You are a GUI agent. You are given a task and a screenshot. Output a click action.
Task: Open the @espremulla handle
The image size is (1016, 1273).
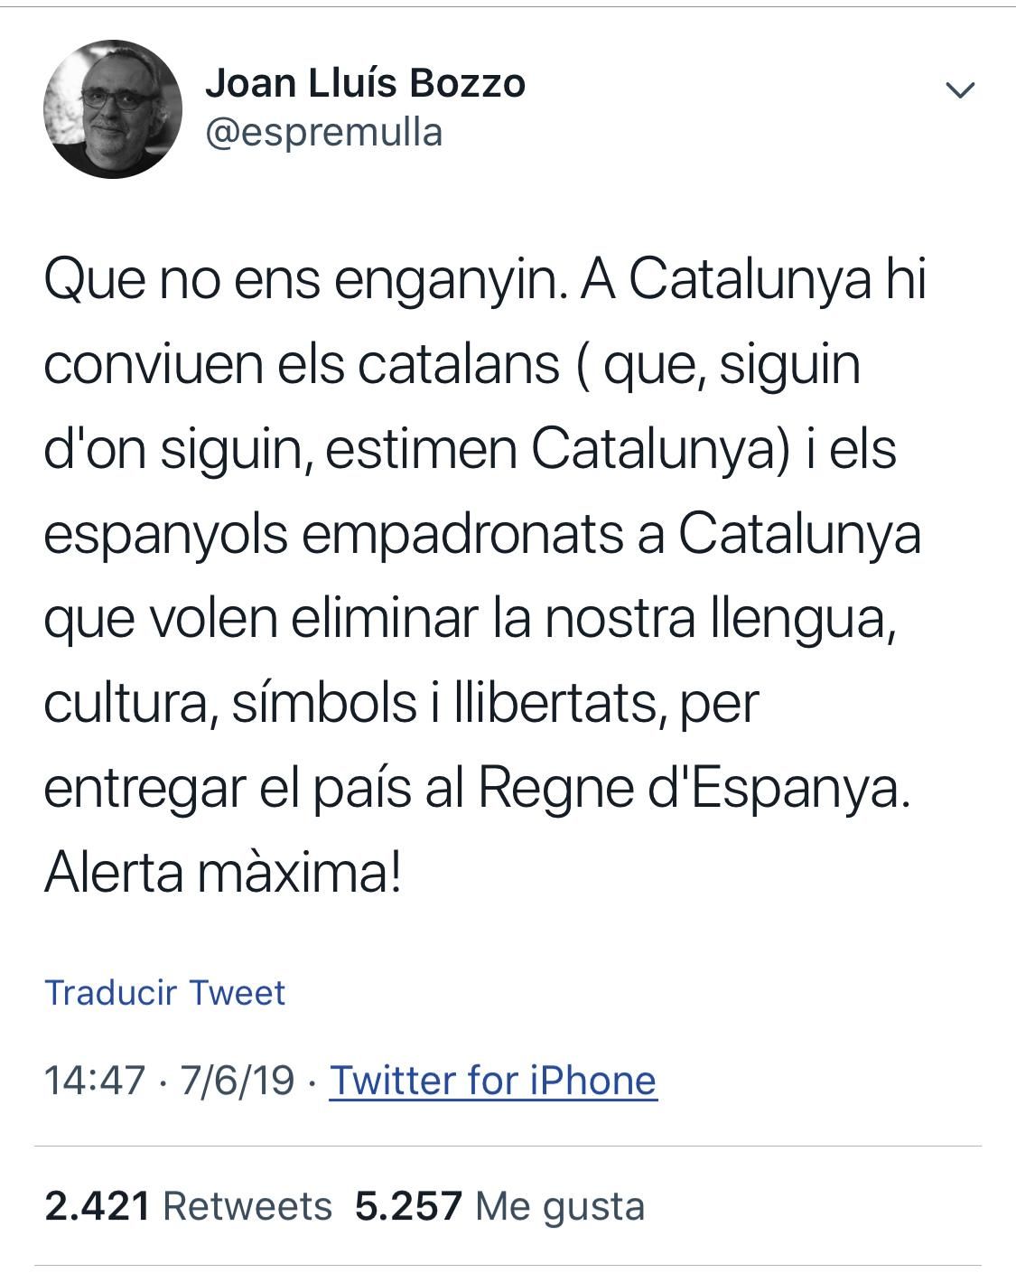coord(324,133)
